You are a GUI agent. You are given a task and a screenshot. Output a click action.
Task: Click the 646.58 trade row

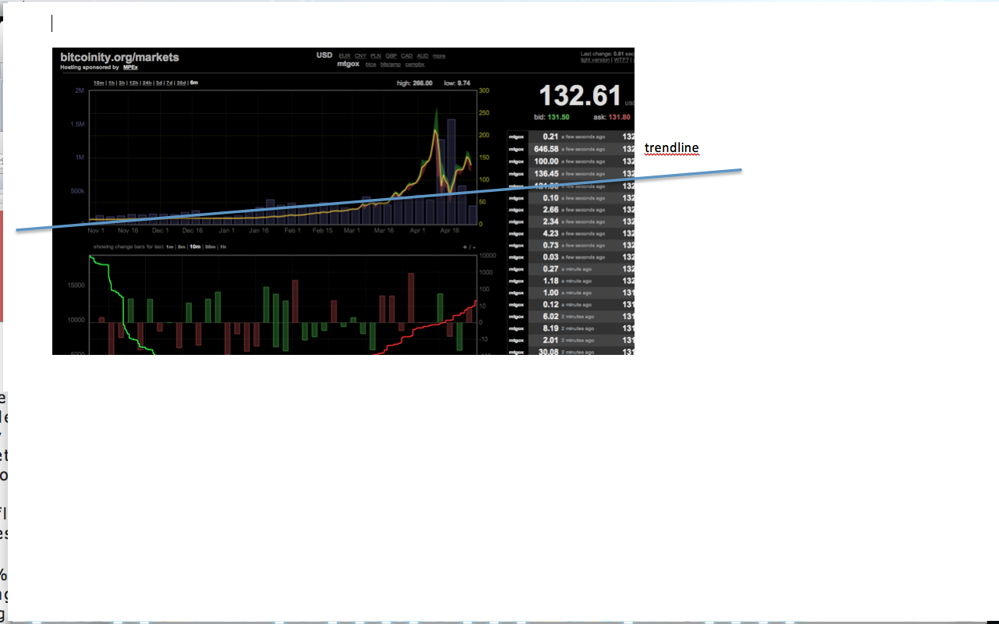[571, 149]
